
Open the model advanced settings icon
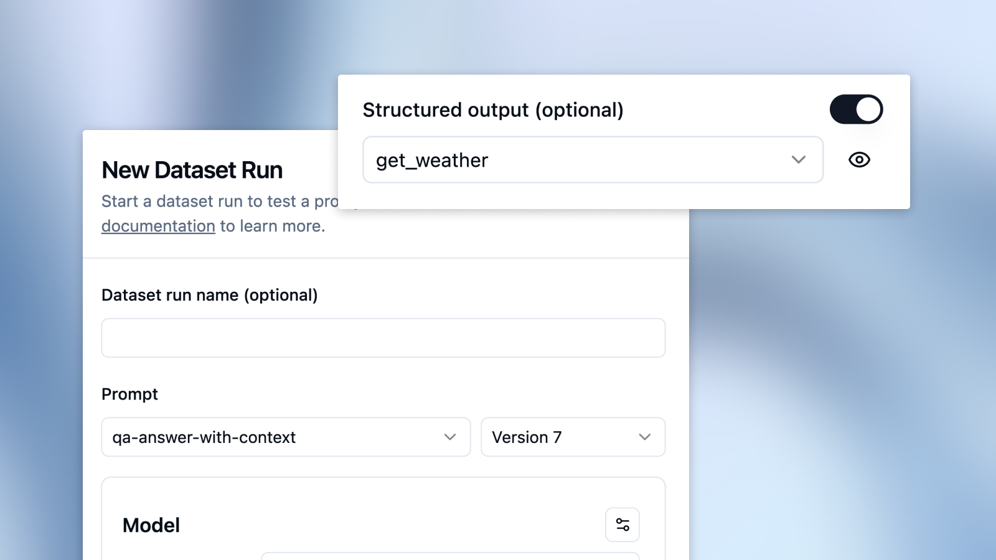[622, 525]
